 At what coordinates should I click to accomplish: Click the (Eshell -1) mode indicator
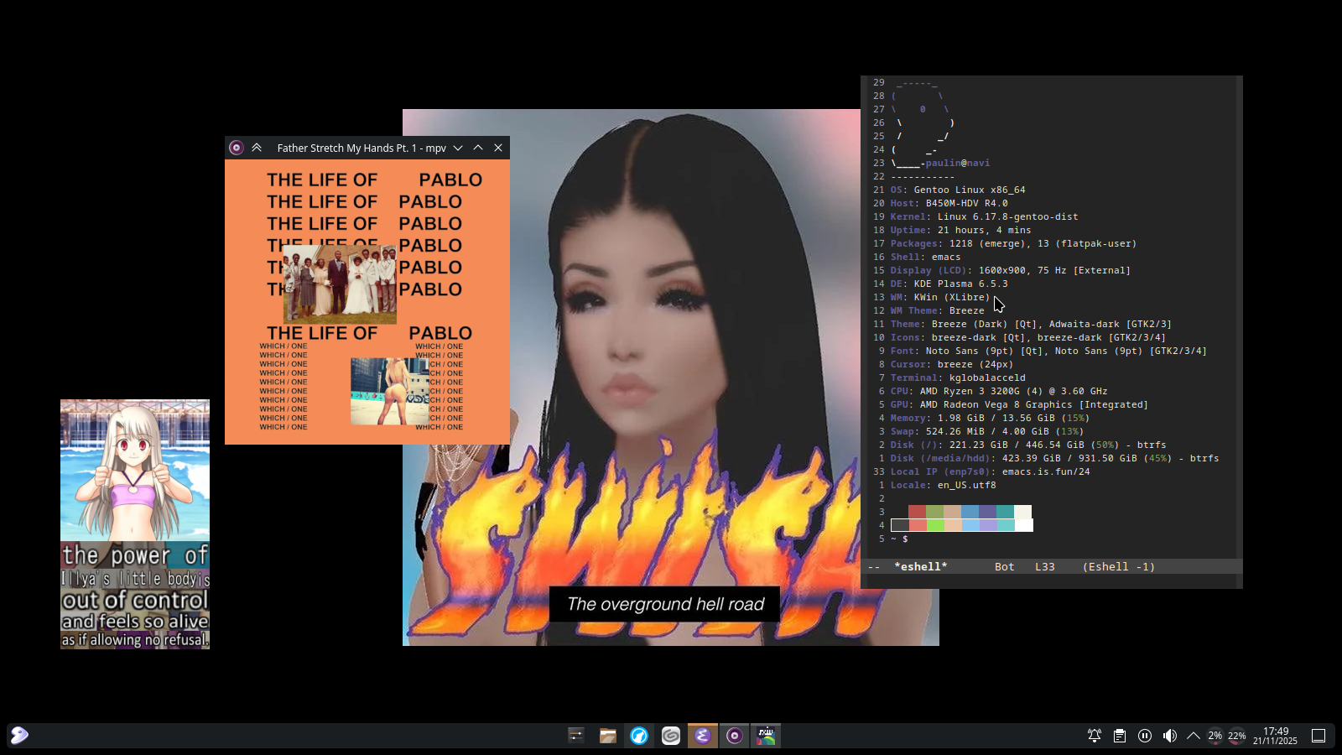[1119, 567]
